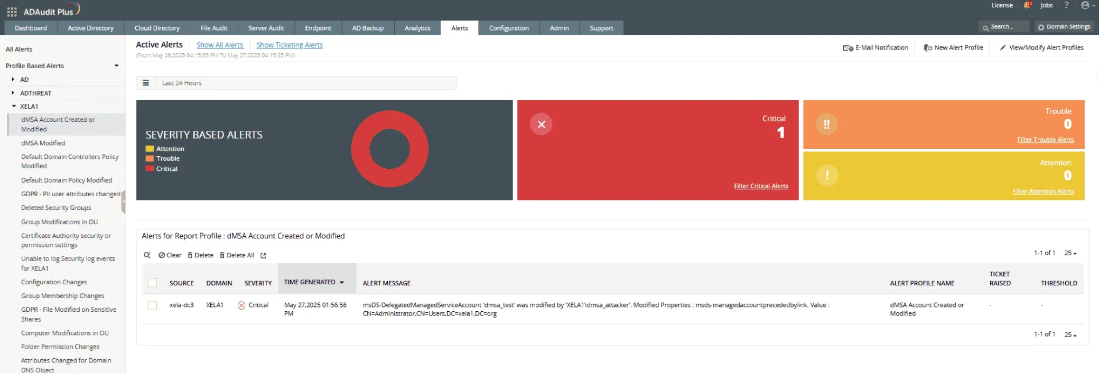Open the Configuration tab
Image resolution: width=1099 pixels, height=374 pixels.
coord(509,28)
